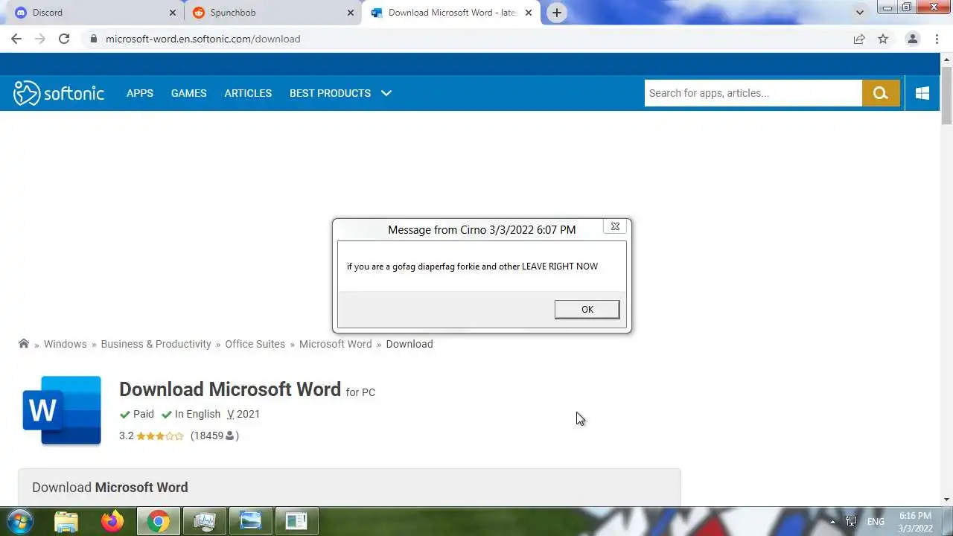Open a new browser tab
953x536 pixels.
click(557, 13)
